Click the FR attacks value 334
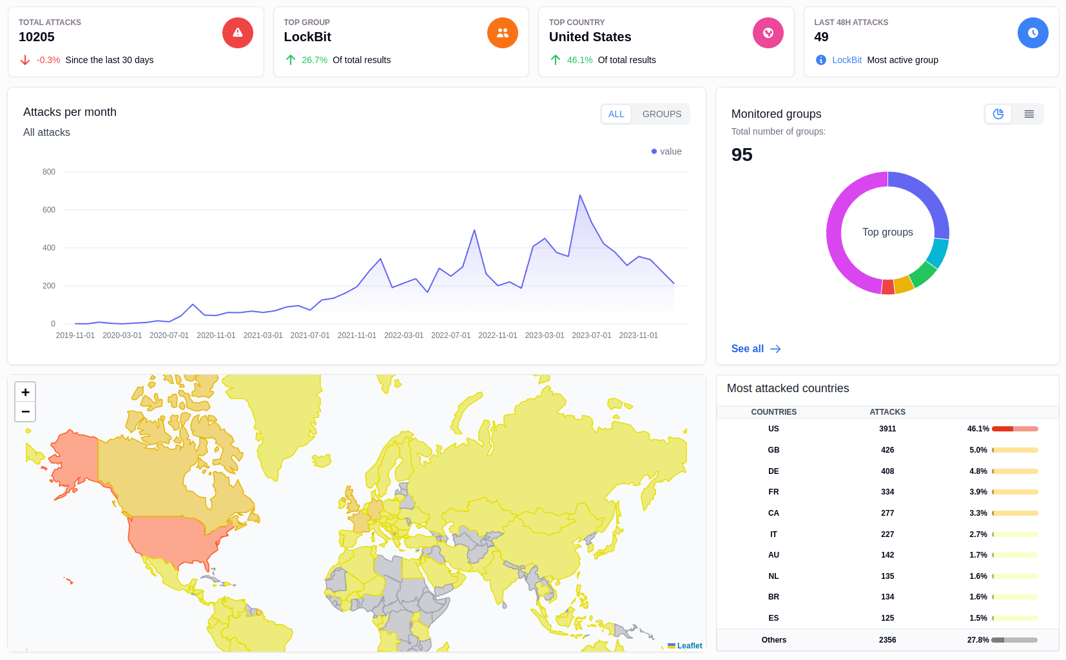The height and width of the screenshot is (660, 1066). click(887, 492)
